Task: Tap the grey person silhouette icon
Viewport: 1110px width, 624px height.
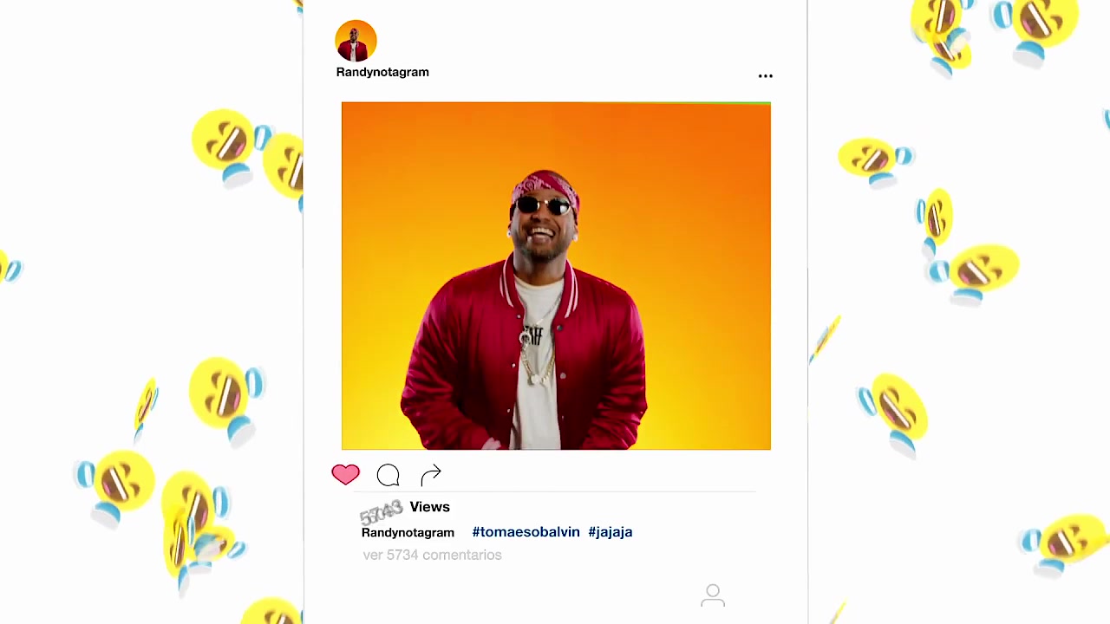Action: [x=713, y=595]
